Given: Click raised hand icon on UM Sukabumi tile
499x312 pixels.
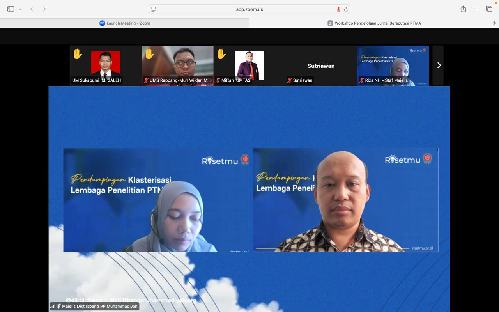Looking at the screenshot, I should [x=78, y=54].
